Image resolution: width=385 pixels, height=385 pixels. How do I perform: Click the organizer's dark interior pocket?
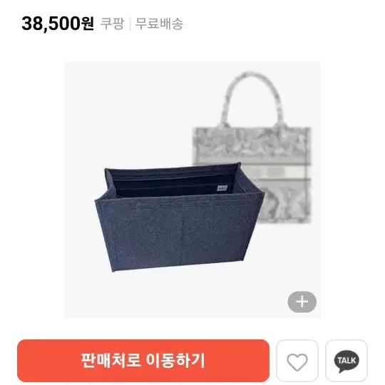172,183
